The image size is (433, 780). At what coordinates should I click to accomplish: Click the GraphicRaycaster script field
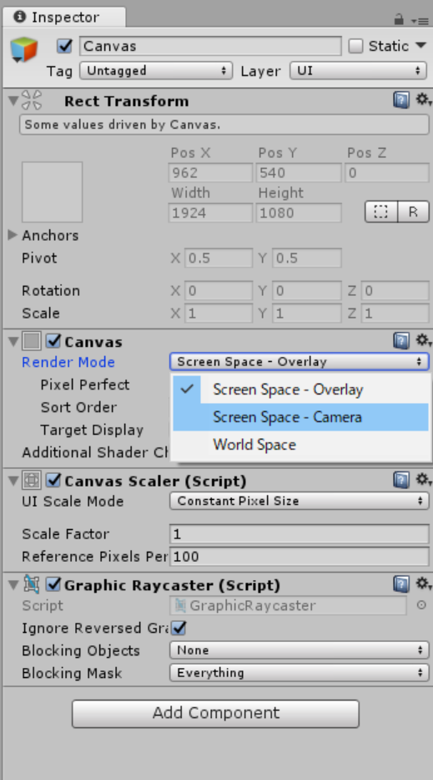tap(289, 605)
